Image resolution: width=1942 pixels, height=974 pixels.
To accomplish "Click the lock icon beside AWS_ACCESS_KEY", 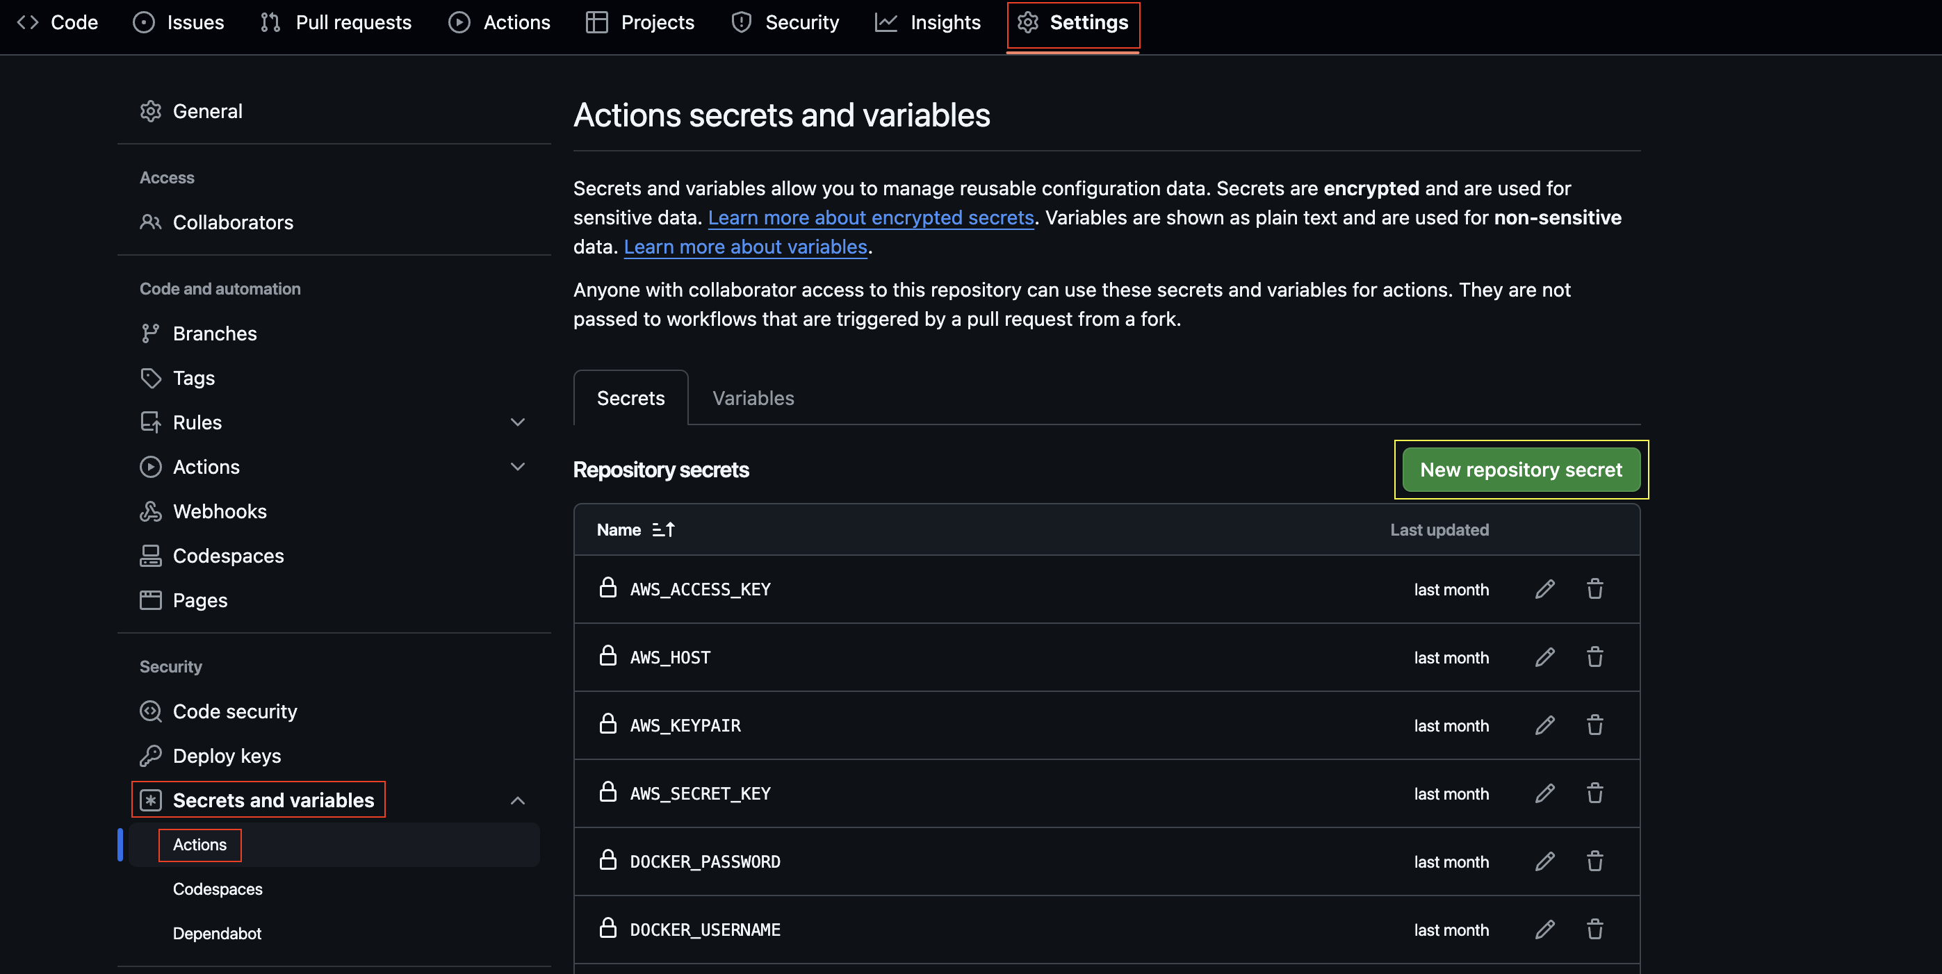I will 607,588.
